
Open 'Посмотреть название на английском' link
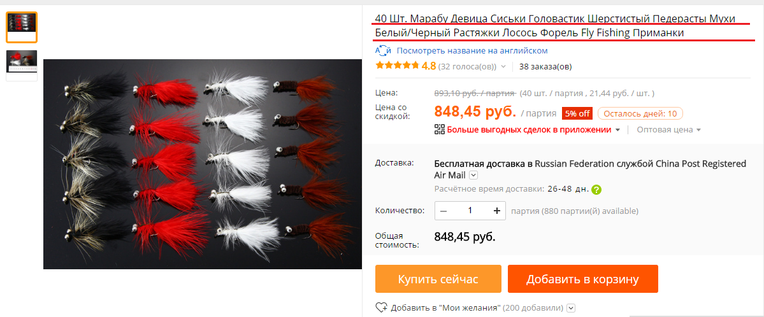tap(472, 51)
